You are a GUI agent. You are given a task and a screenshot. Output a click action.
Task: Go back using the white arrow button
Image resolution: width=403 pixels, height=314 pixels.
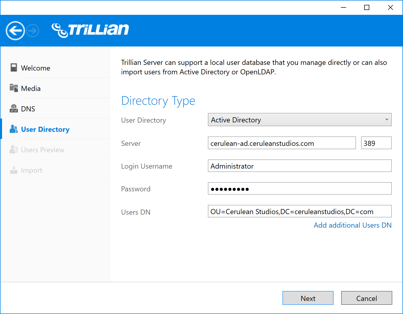(15, 31)
